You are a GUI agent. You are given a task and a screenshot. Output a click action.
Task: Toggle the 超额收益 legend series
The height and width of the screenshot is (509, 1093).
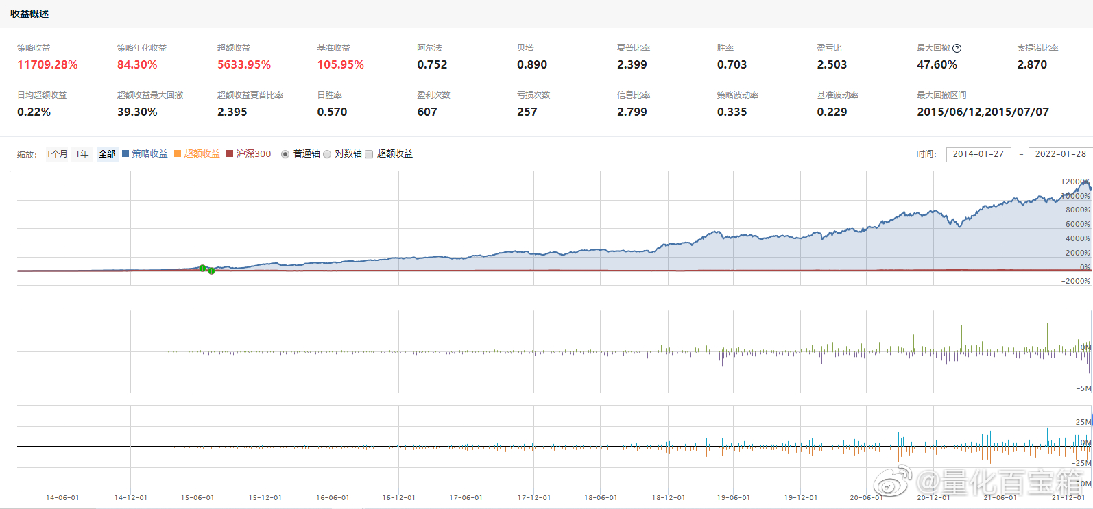(197, 154)
